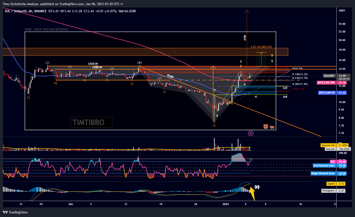Click the vertical RUN label
Screen dimensions: 355x217
pos(244,38)
